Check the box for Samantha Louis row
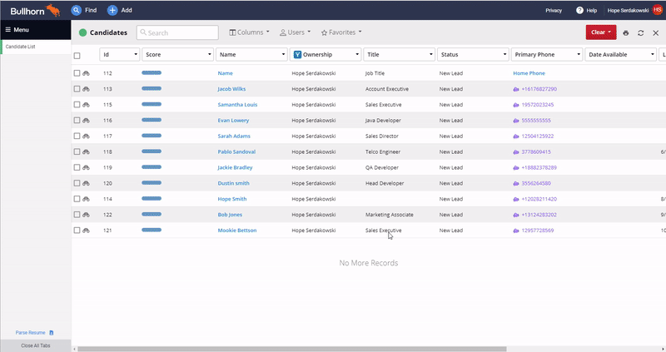Viewport: 666px width, 352px height. [x=77, y=105]
